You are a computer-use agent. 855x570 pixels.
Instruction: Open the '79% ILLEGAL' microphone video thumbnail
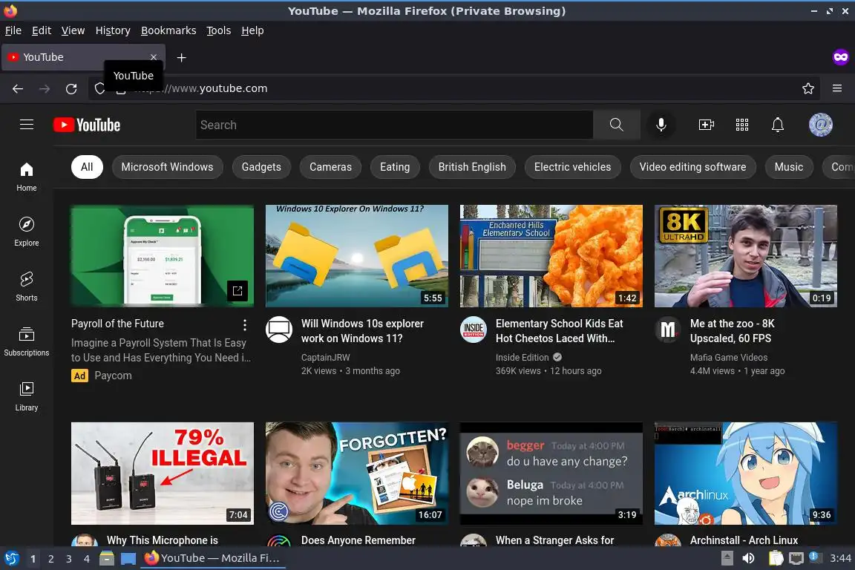pyautogui.click(x=162, y=474)
